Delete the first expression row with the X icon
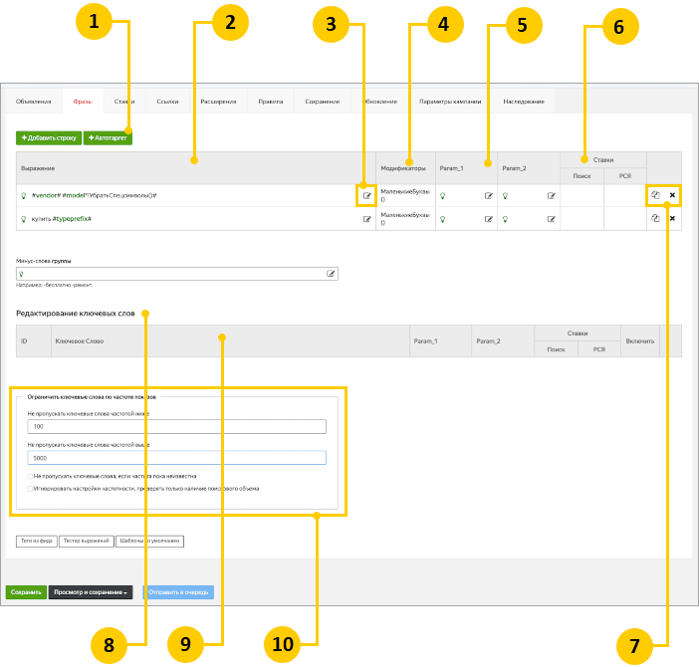 [672, 195]
